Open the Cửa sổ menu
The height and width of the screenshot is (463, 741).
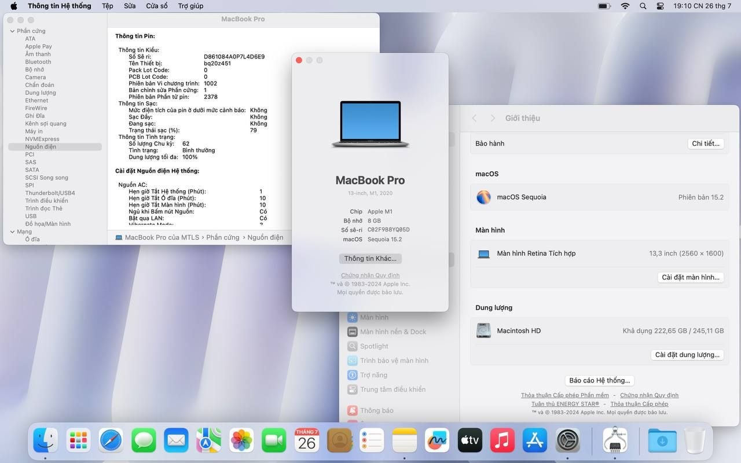point(157,6)
